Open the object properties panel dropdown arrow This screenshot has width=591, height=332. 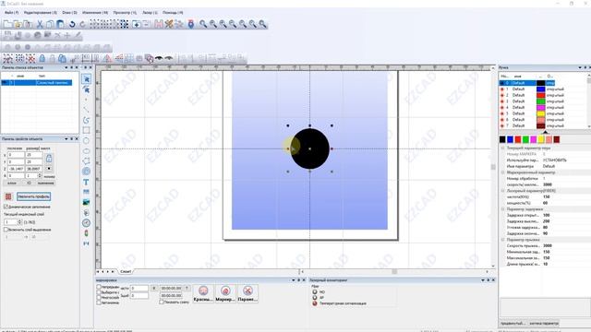66,139
